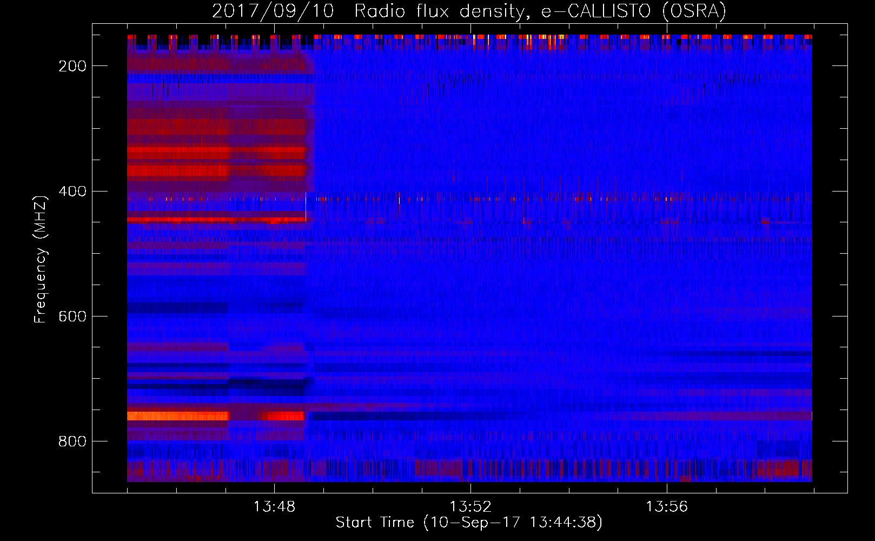Click the 600 frequency tick label
The height and width of the screenshot is (541, 875).
(x=72, y=316)
